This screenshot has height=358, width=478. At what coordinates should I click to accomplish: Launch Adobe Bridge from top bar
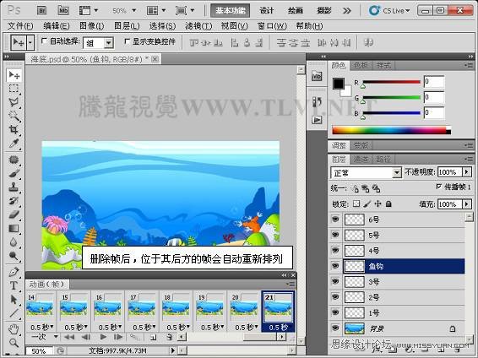[41, 11]
